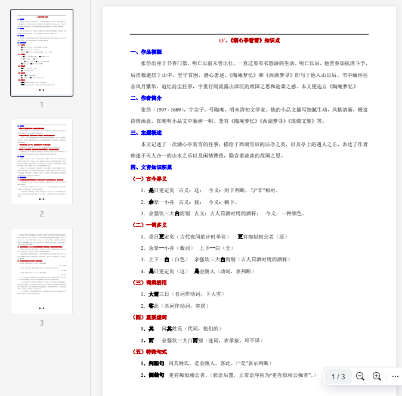Open the more options ellipsis menu
402x396 pixels.
(x=395, y=376)
